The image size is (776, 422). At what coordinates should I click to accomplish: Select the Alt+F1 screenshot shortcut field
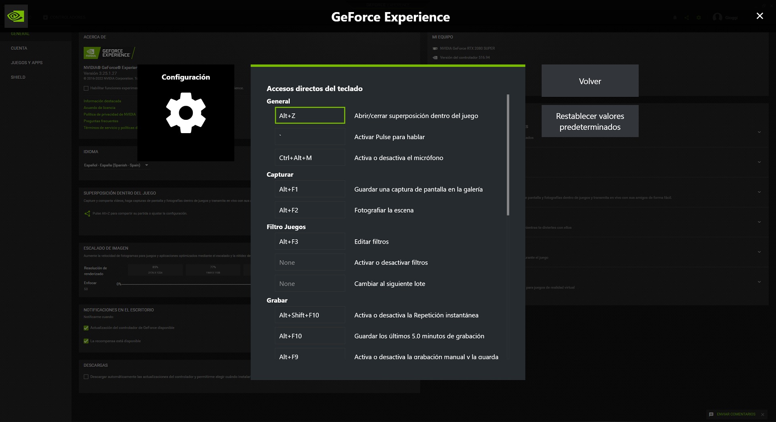310,189
